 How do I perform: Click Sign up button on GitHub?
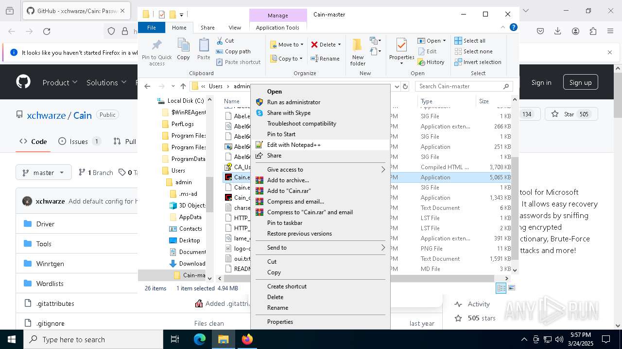[x=580, y=82]
